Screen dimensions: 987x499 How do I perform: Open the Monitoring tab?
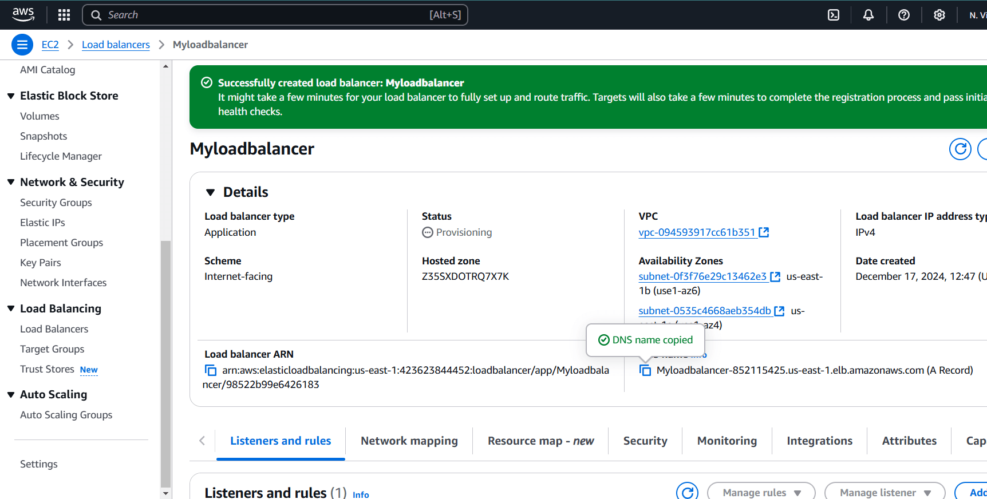[x=727, y=441]
